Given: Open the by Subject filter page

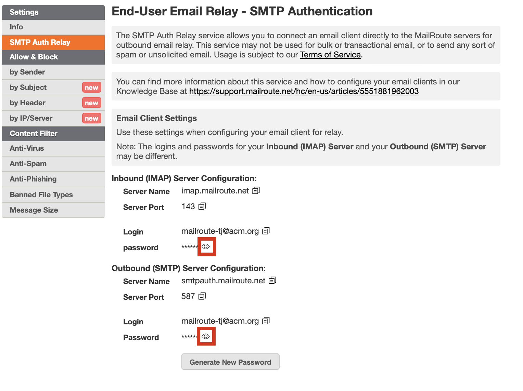Looking at the screenshot, I should [28, 87].
